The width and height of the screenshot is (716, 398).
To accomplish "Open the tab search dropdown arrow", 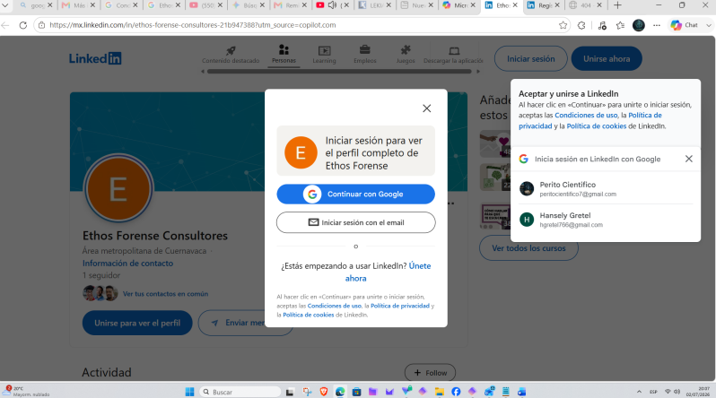I will (x=5, y=5).
